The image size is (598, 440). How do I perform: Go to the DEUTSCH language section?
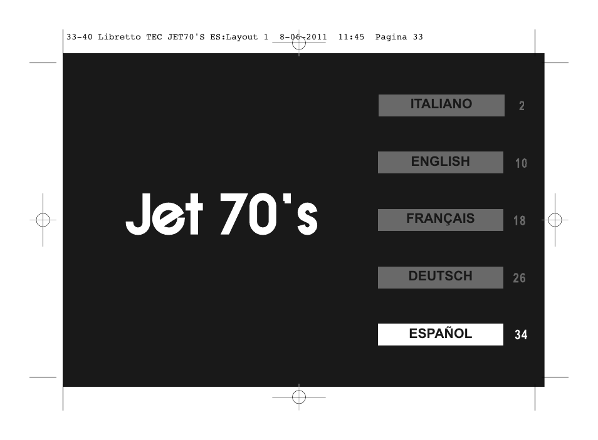[x=441, y=277]
